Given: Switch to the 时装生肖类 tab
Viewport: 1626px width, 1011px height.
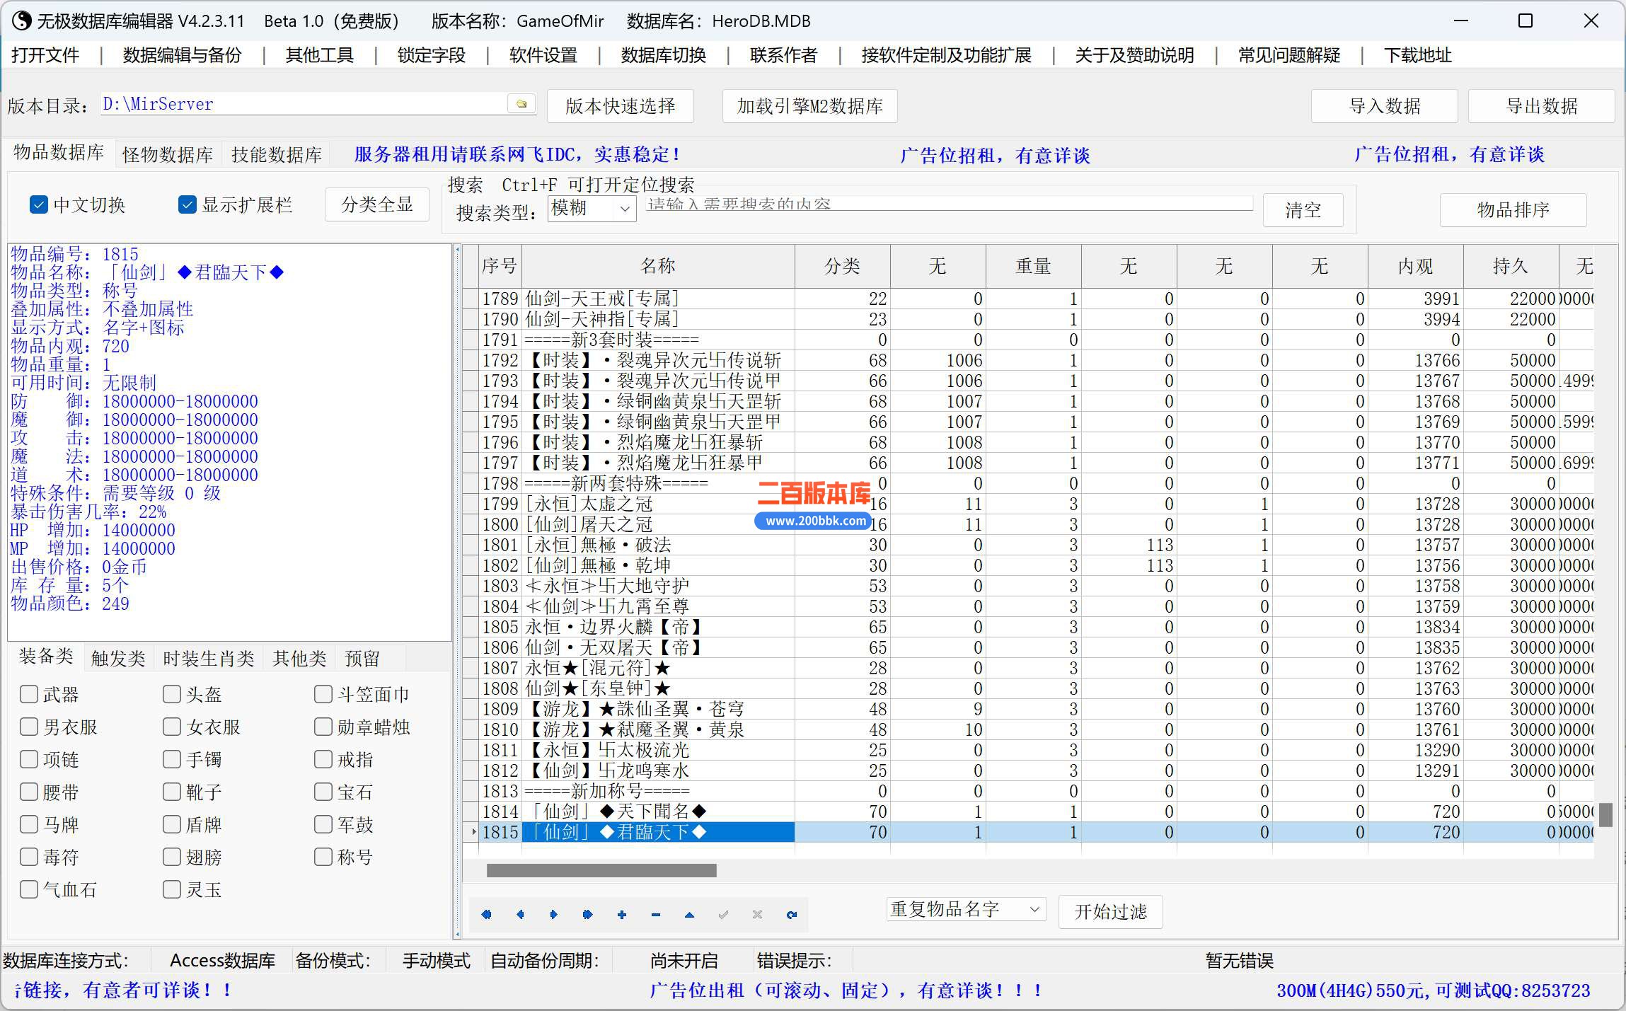Looking at the screenshot, I should point(209,659).
